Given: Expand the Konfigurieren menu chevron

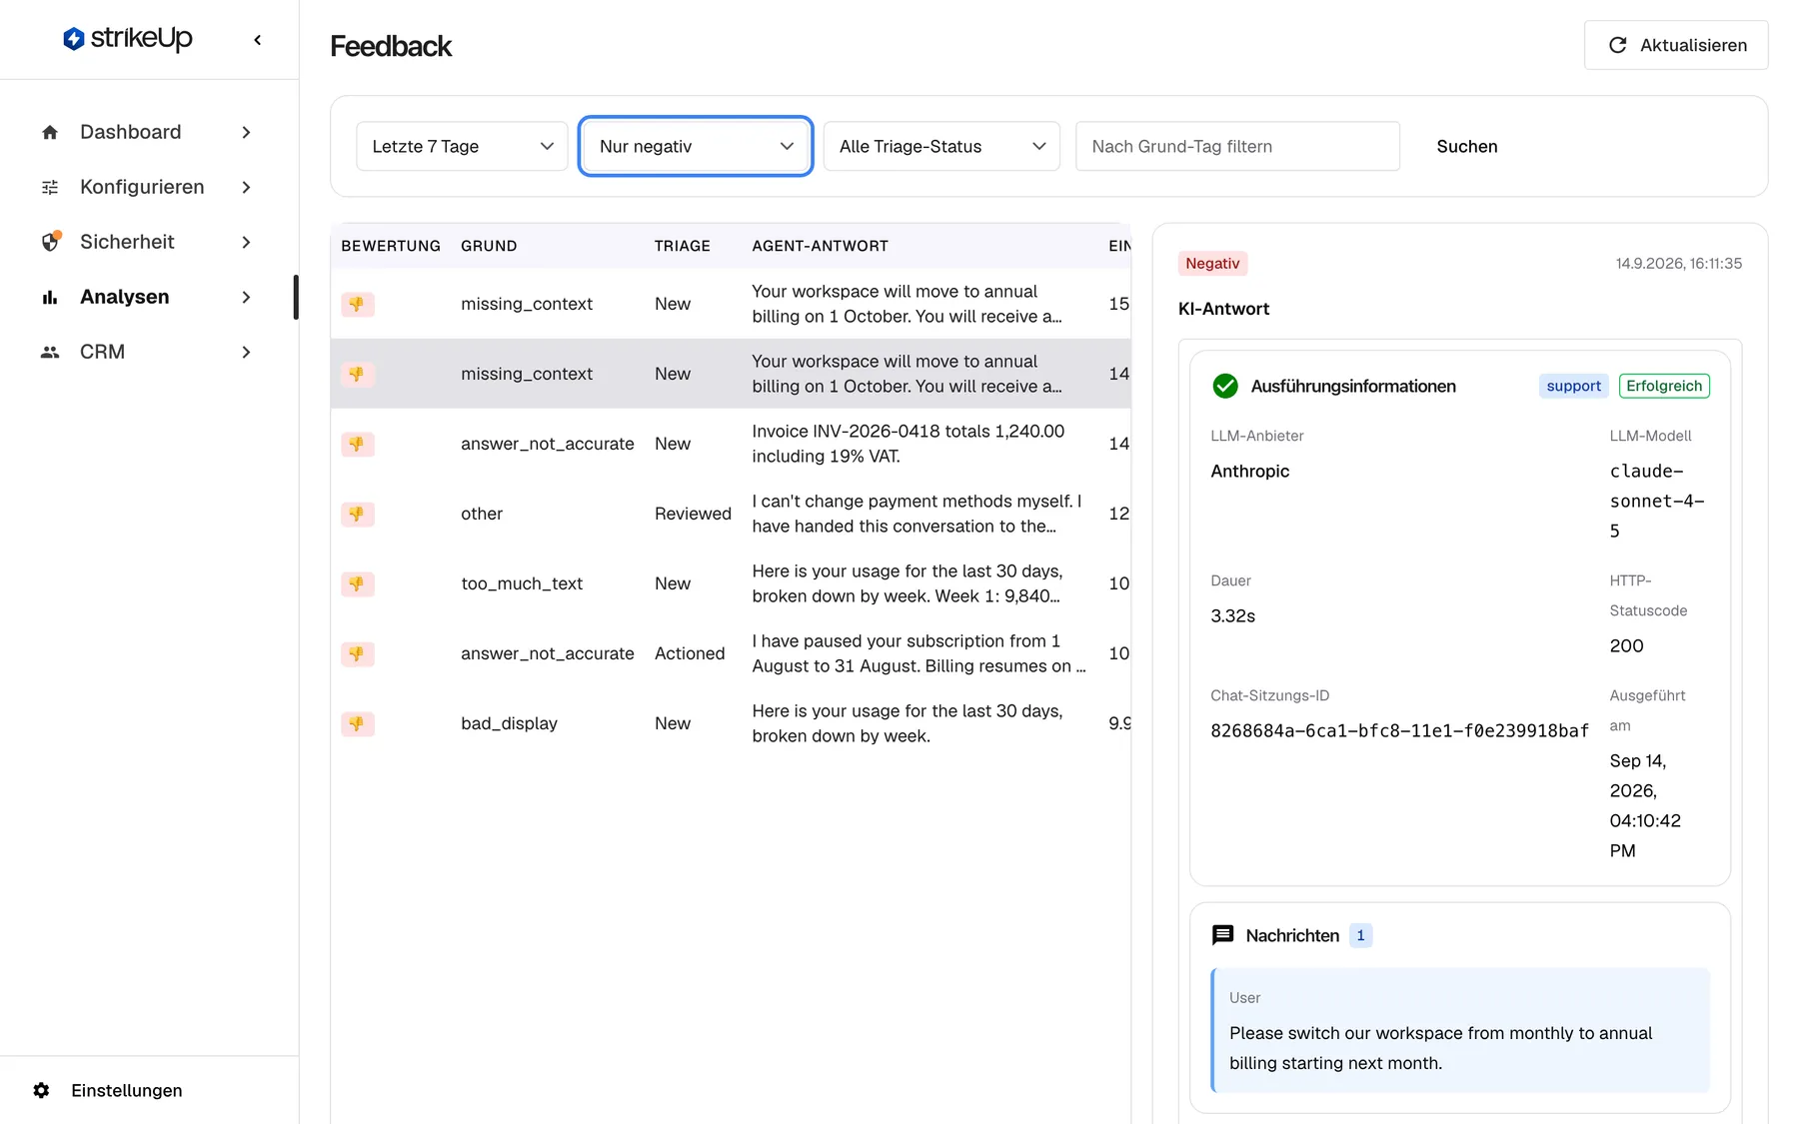Looking at the screenshot, I should (x=246, y=187).
